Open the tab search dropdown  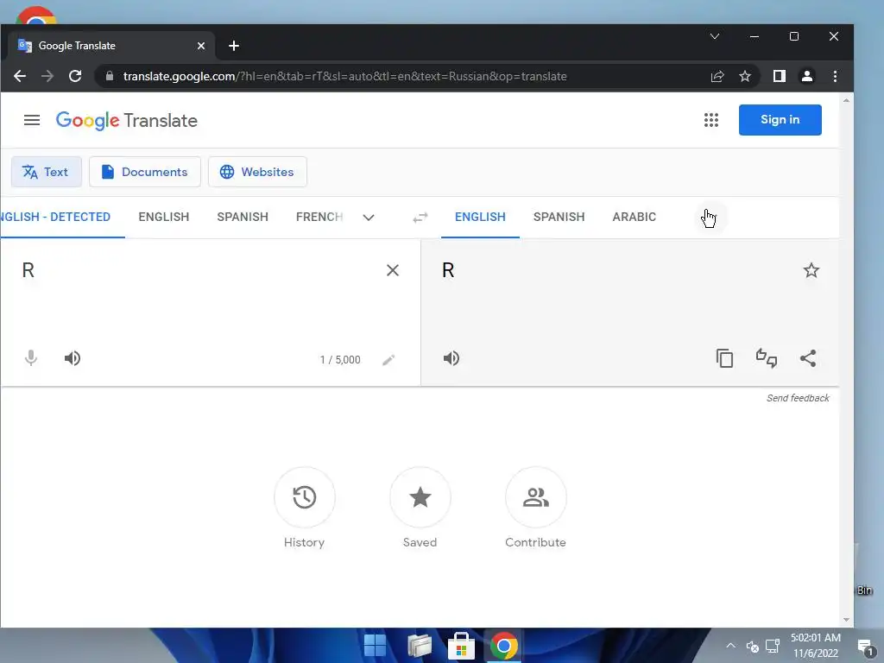point(714,36)
